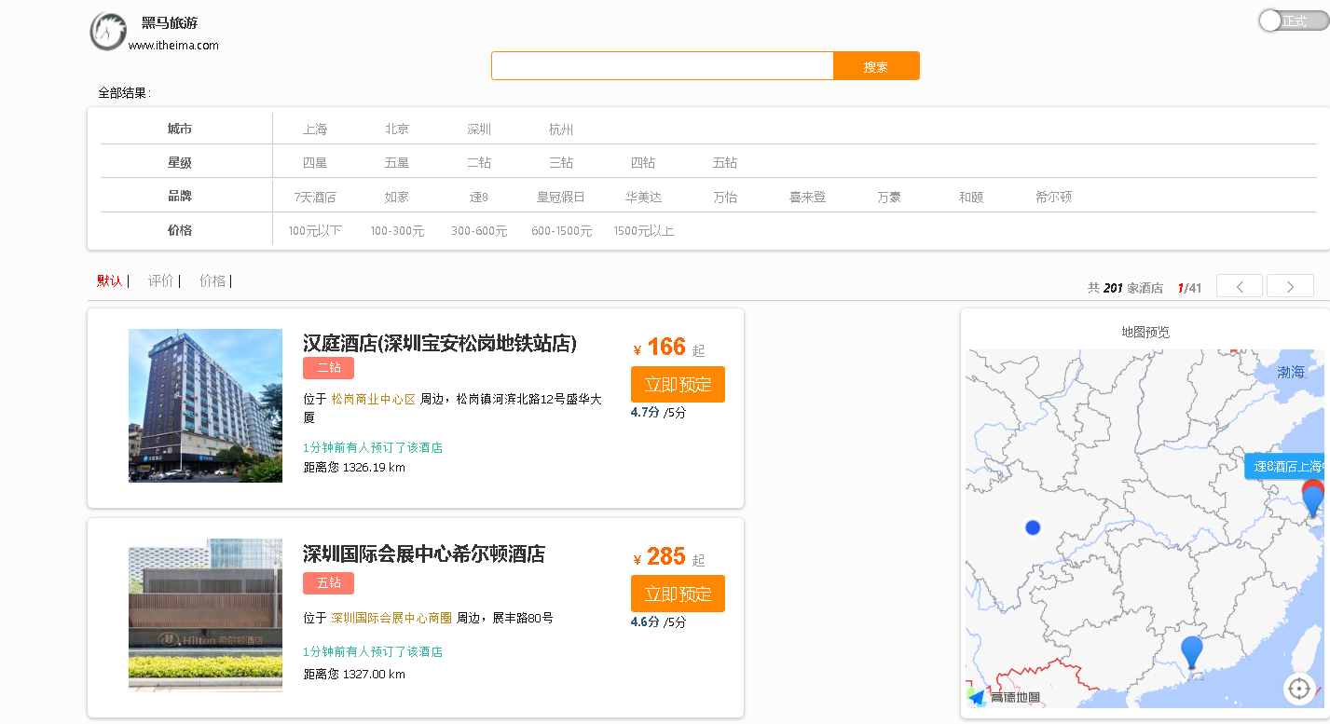The width and height of the screenshot is (1330, 724).
Task: Choose the 三钻 rating filter
Action: [x=561, y=163]
